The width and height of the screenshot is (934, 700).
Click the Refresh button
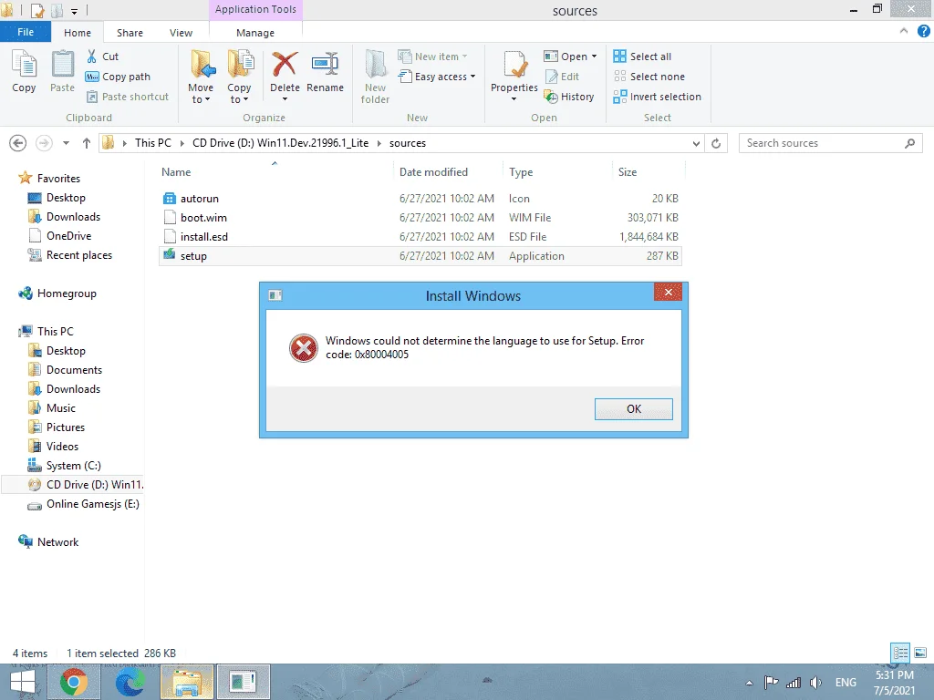[x=716, y=143]
